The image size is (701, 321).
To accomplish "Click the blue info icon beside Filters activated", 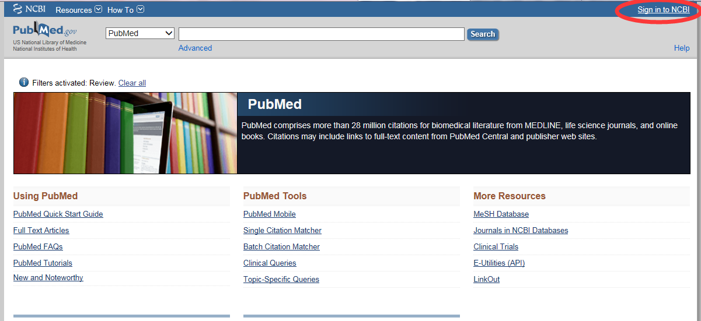I will click(24, 82).
